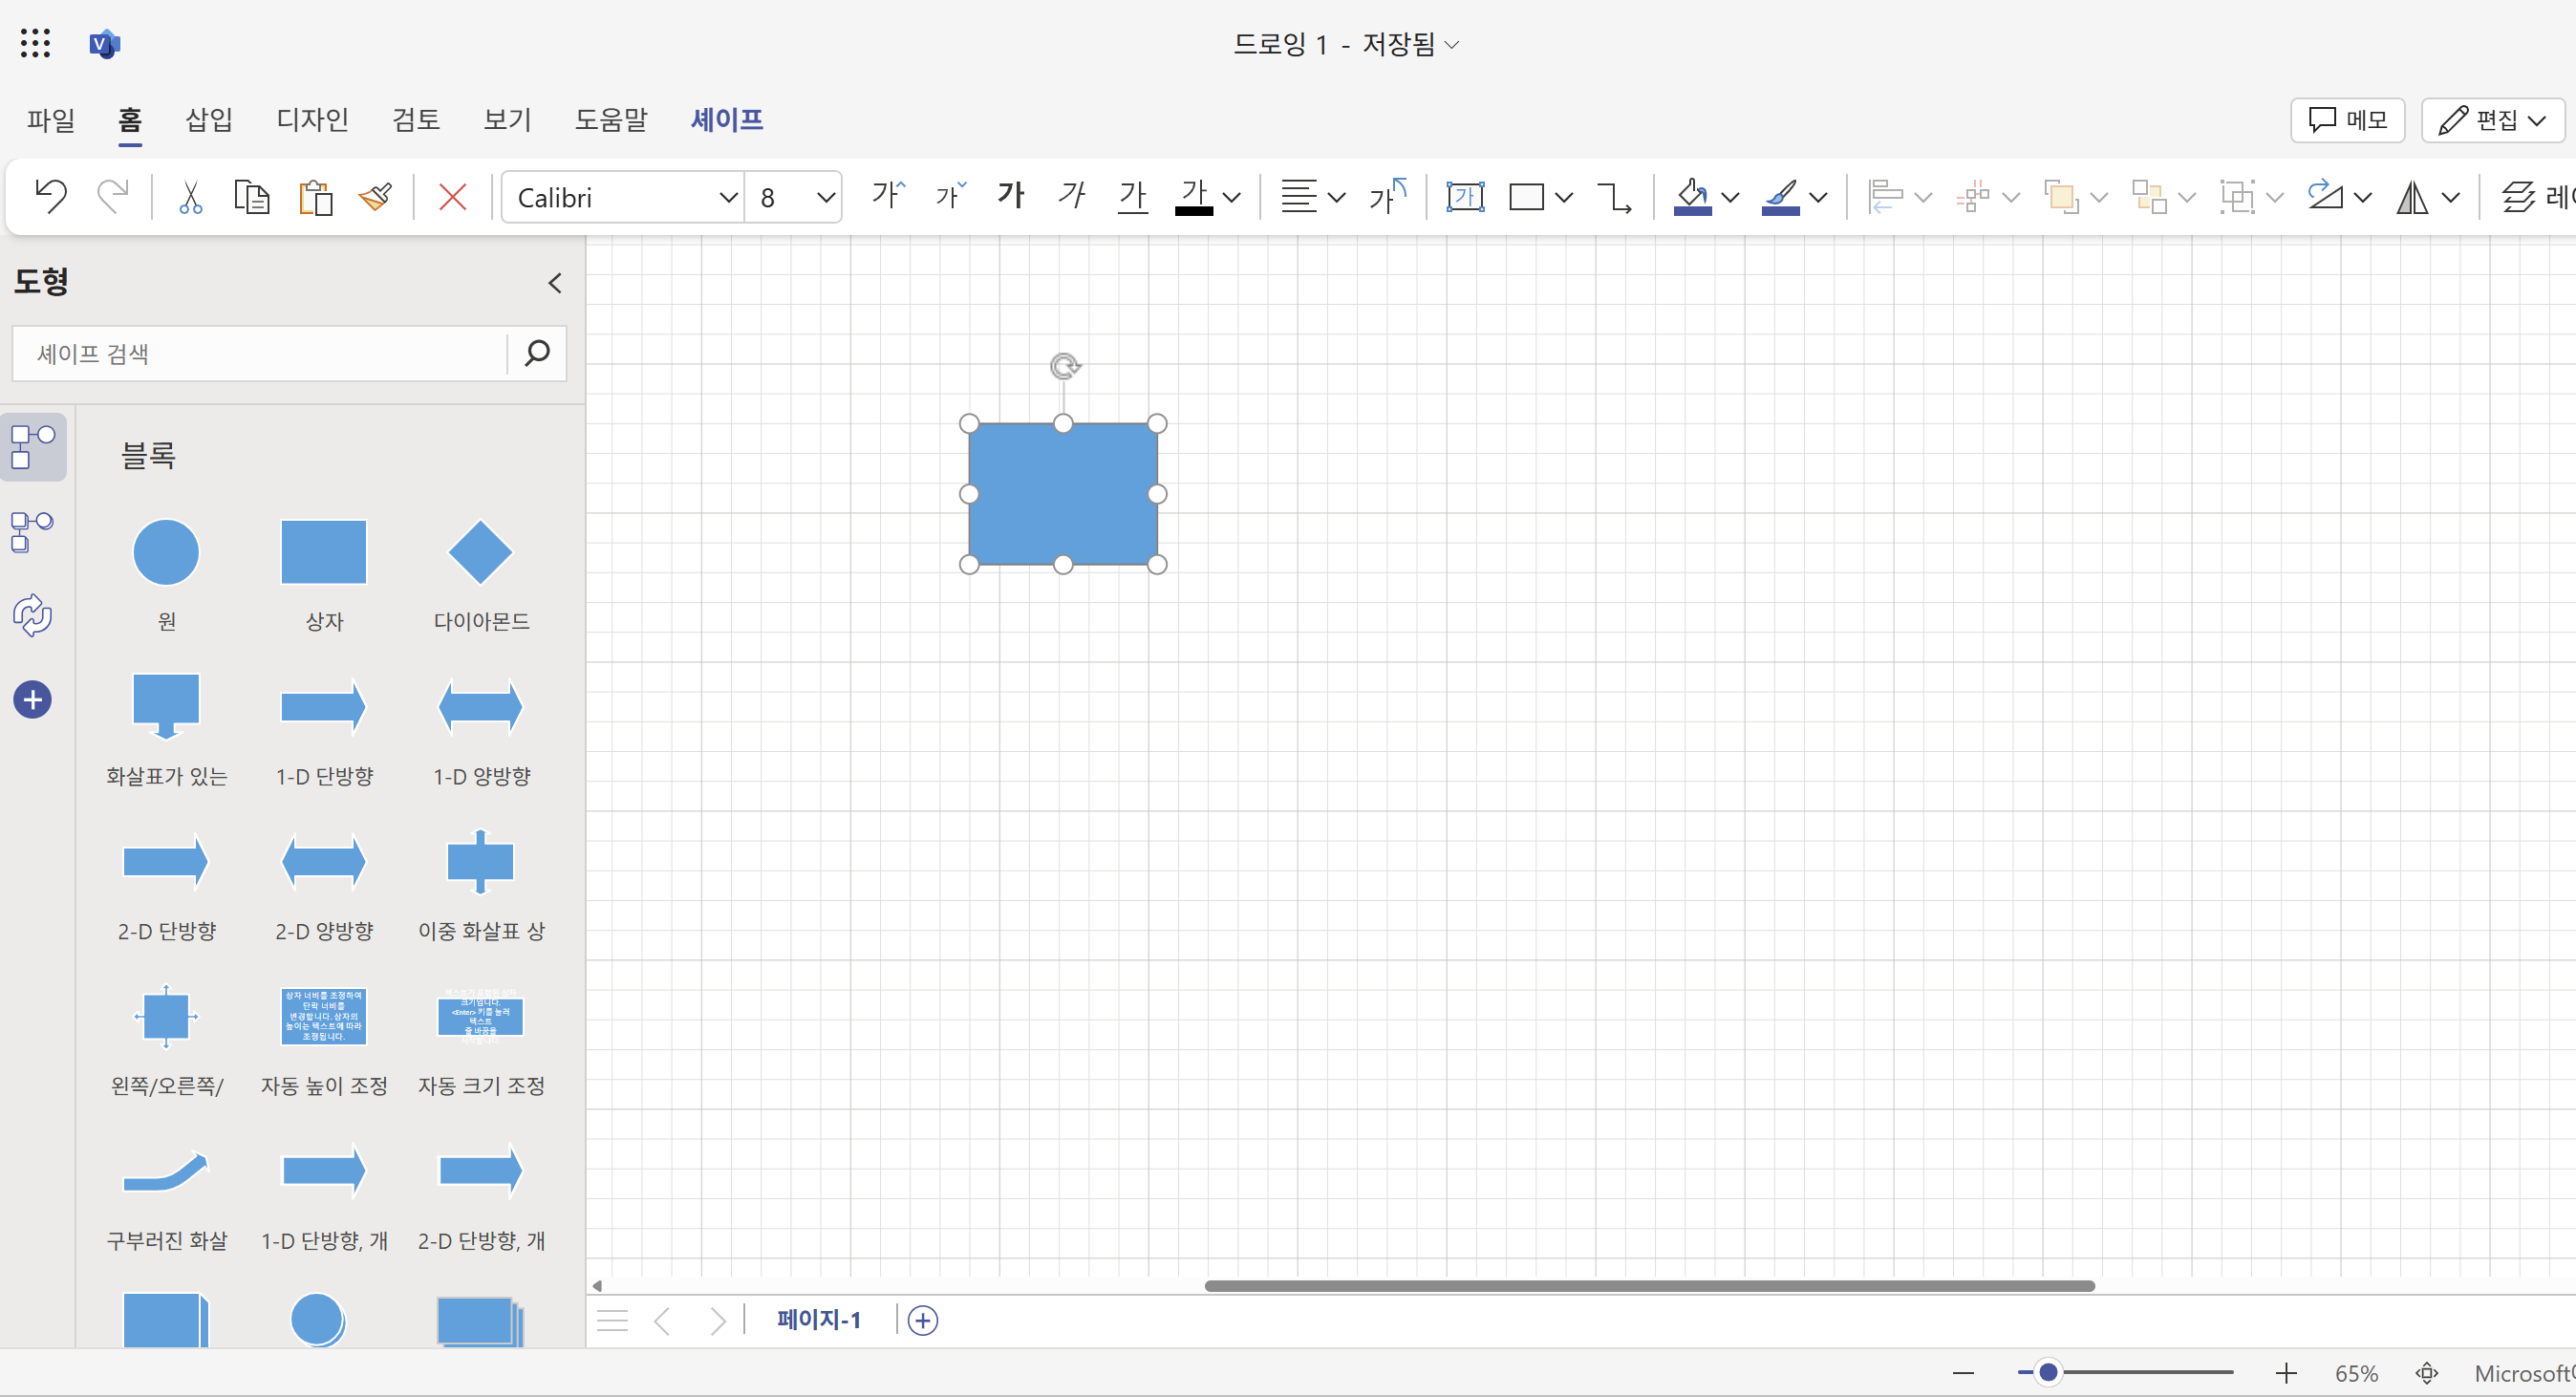
Task: Open the third stencil icon with circular arrows
Action: point(33,615)
